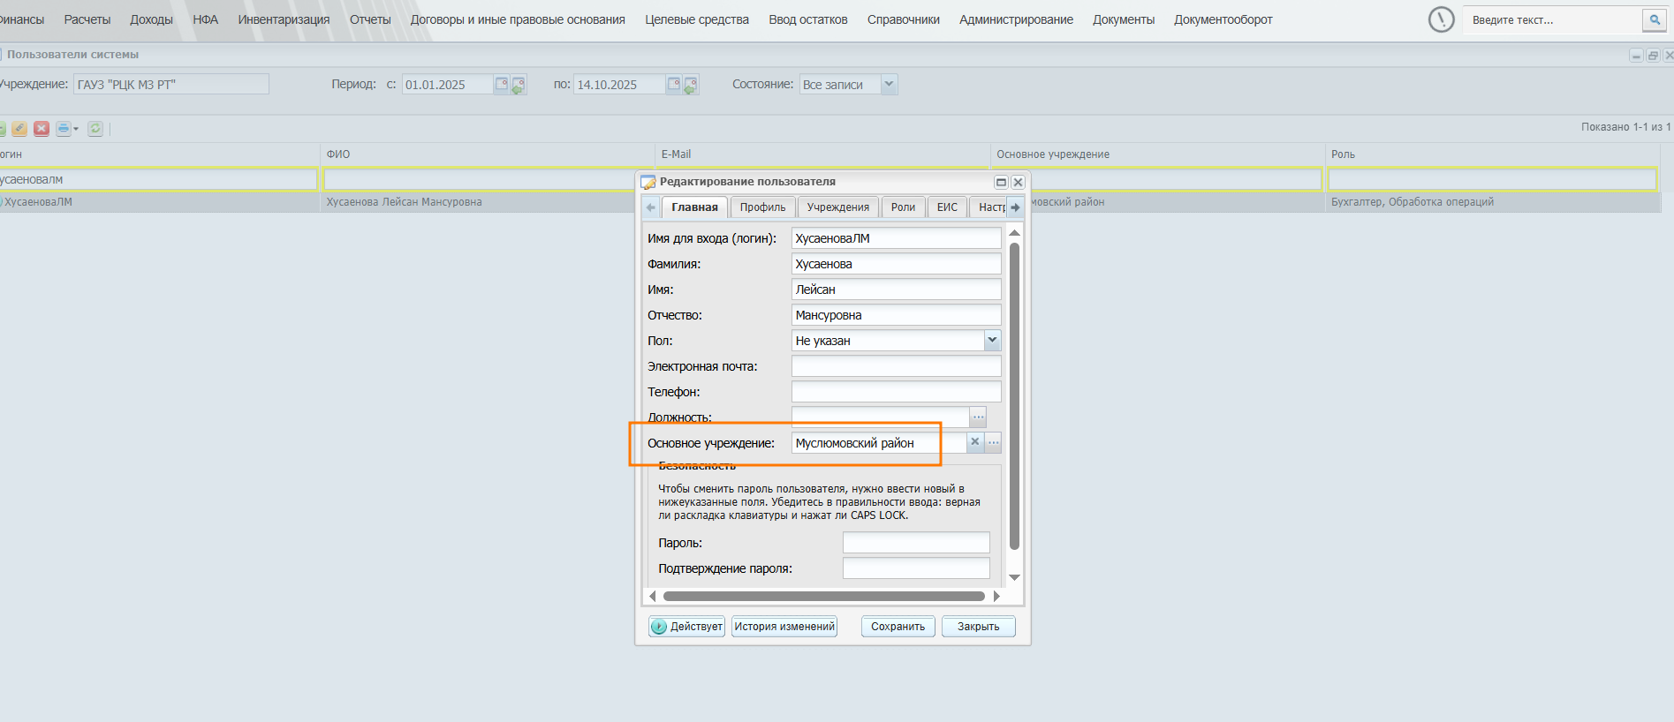Switch to the Учреждения tab

pos(838,207)
